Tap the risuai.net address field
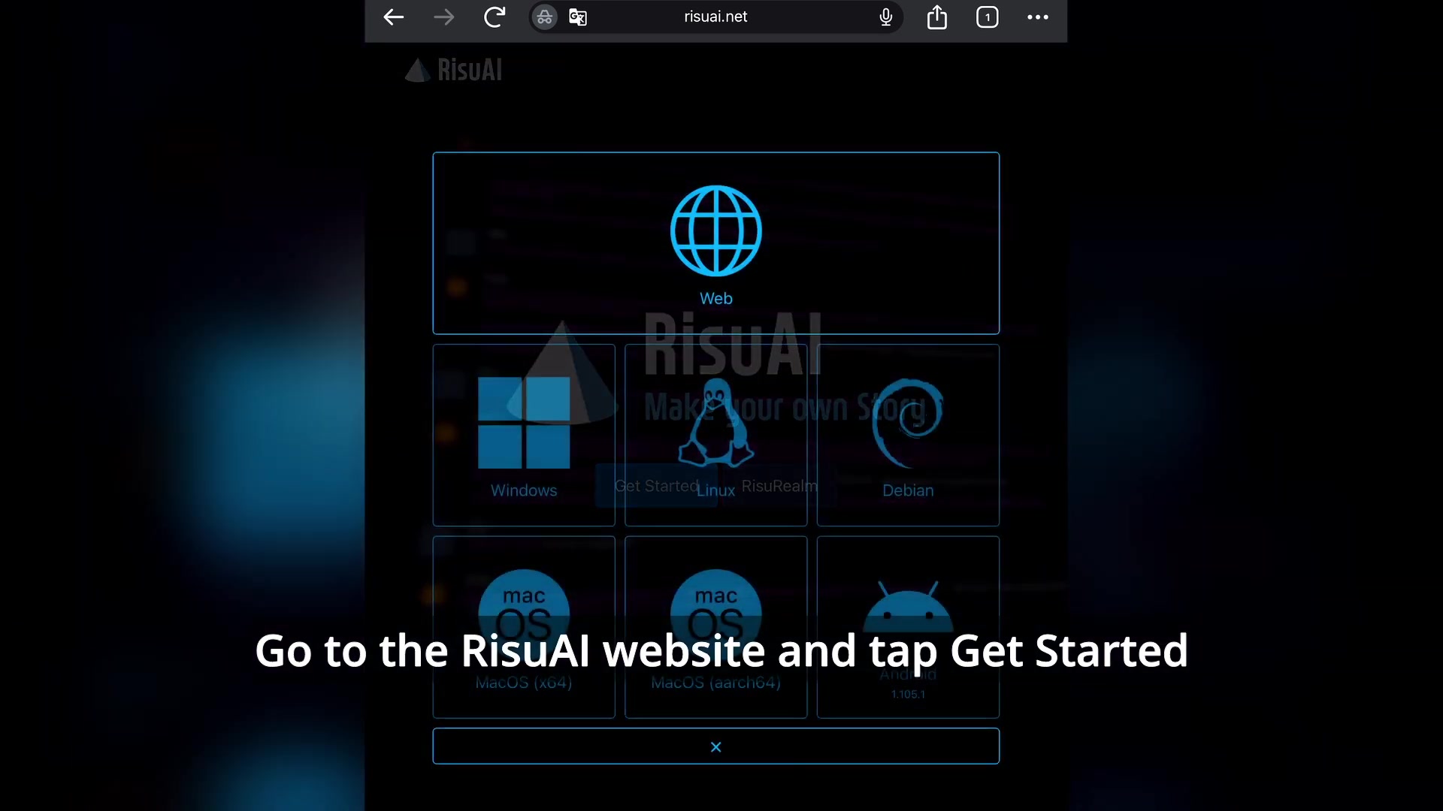The image size is (1443, 811). [715, 17]
